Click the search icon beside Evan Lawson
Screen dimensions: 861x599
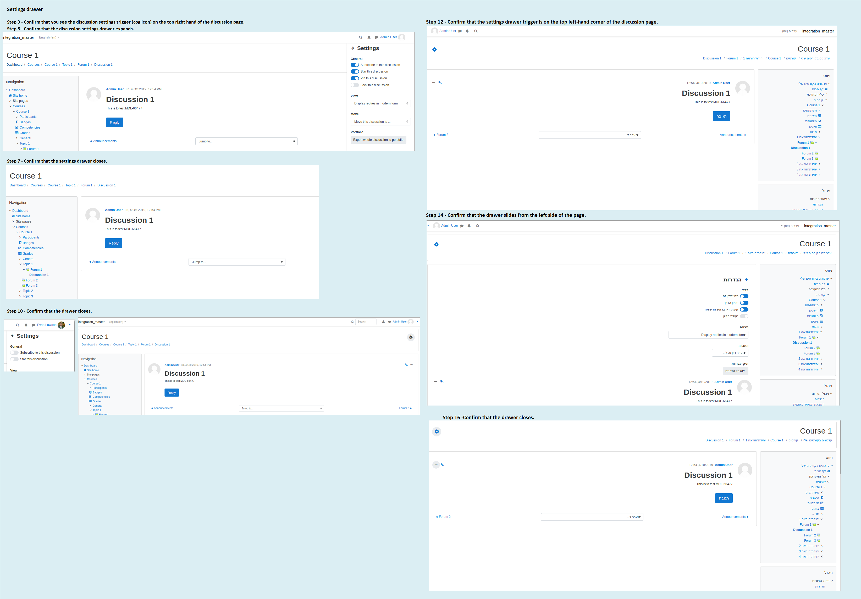17,325
